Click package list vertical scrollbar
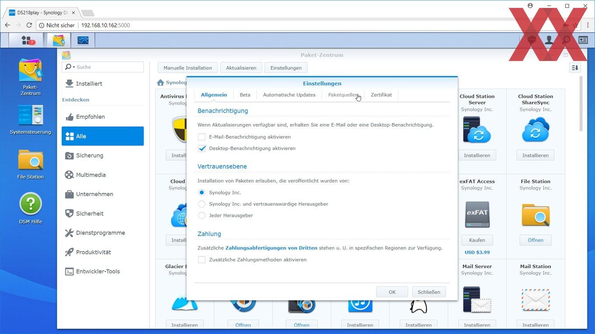Screen dimensions: 595x334 point(581,104)
